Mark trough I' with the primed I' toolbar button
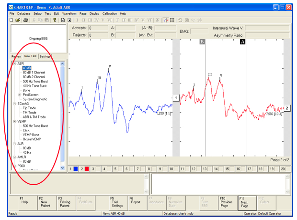This screenshot has width=297, height=220. tap(117, 20)
